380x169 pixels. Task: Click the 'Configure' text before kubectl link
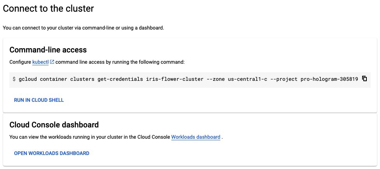coord(20,62)
